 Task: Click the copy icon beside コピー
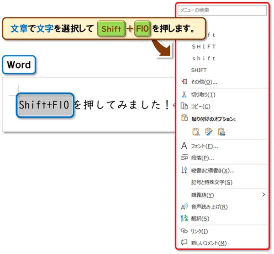coord(184,106)
